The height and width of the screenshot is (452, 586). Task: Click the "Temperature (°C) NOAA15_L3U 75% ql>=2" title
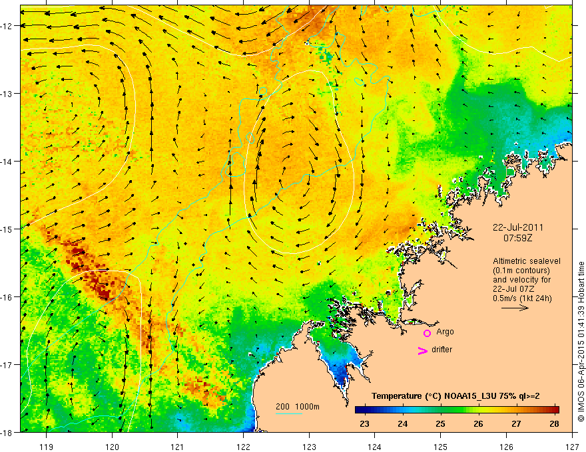pyautogui.click(x=455, y=396)
